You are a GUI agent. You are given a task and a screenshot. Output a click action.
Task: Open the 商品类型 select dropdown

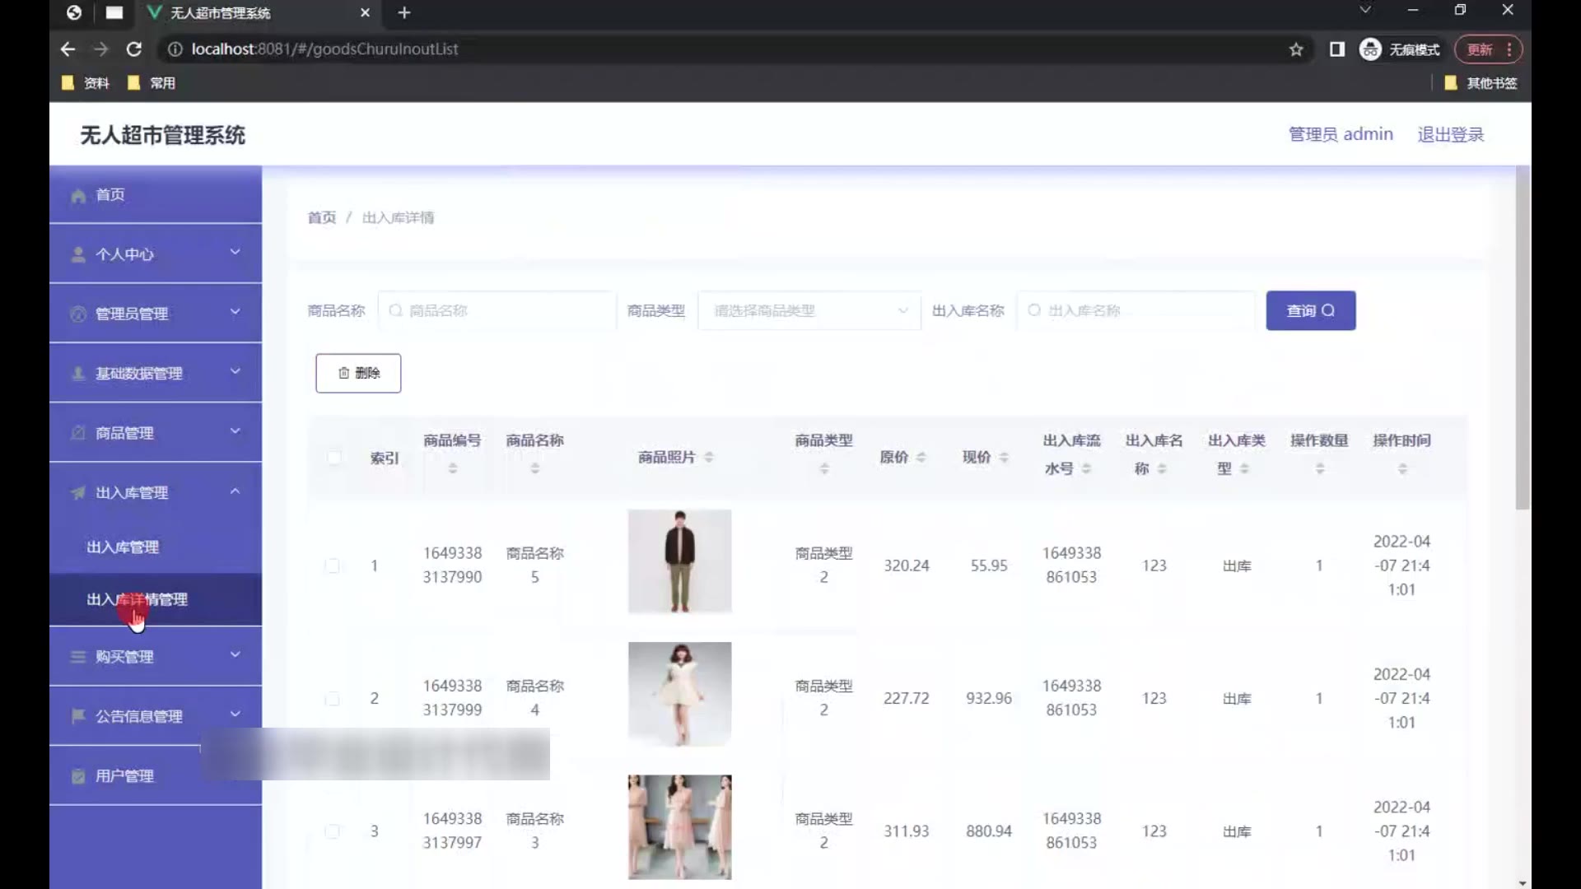809,311
